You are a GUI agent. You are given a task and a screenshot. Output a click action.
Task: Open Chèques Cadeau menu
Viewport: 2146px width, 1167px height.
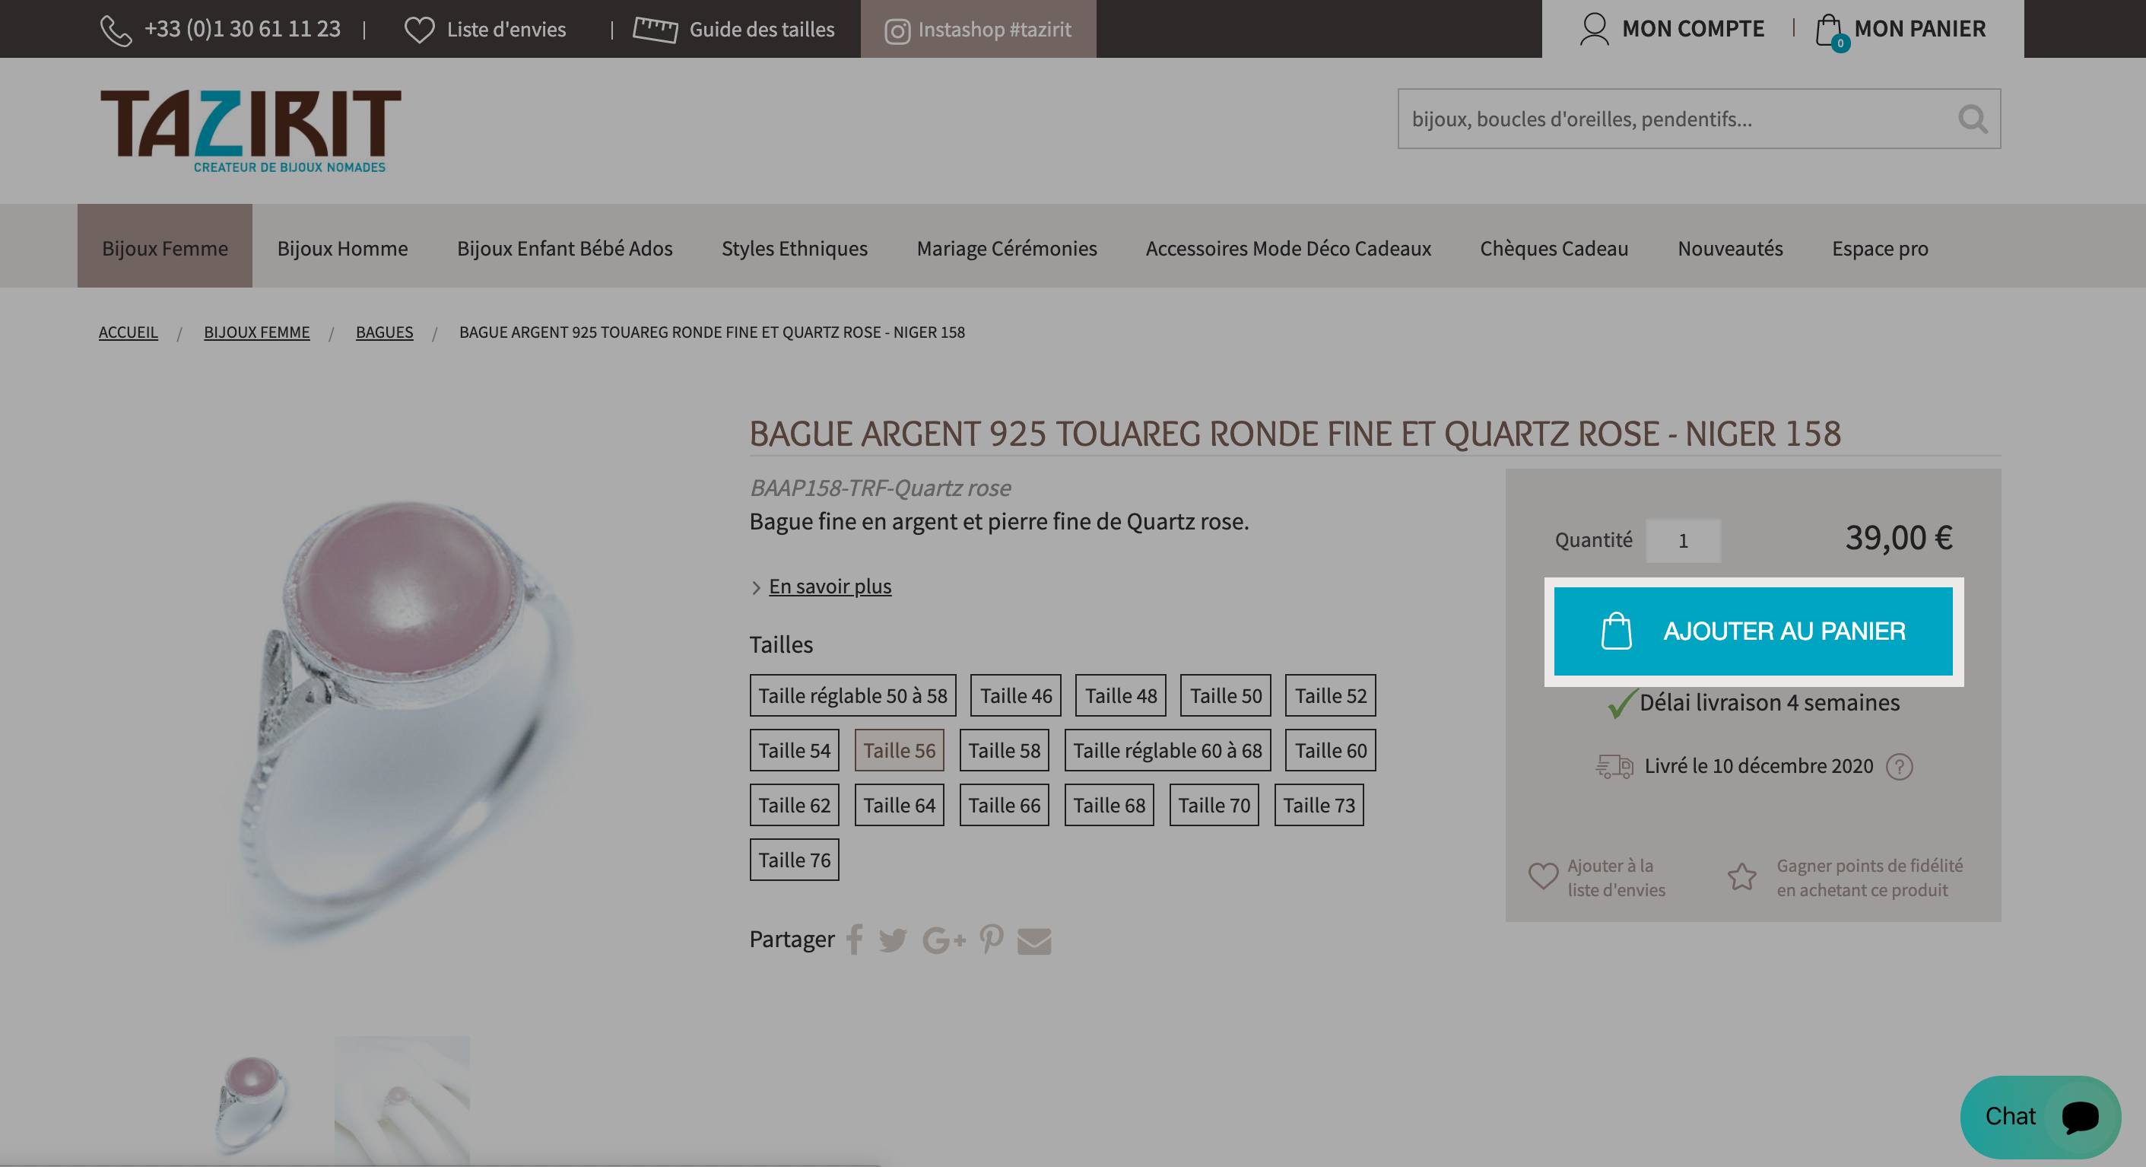point(1554,247)
